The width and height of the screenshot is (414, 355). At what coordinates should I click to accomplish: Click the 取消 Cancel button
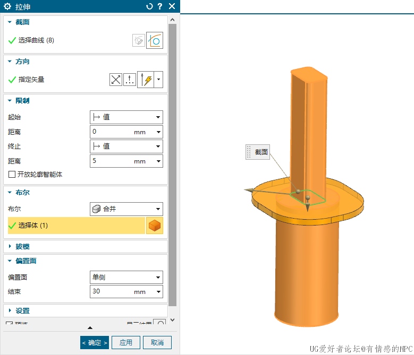(157, 342)
